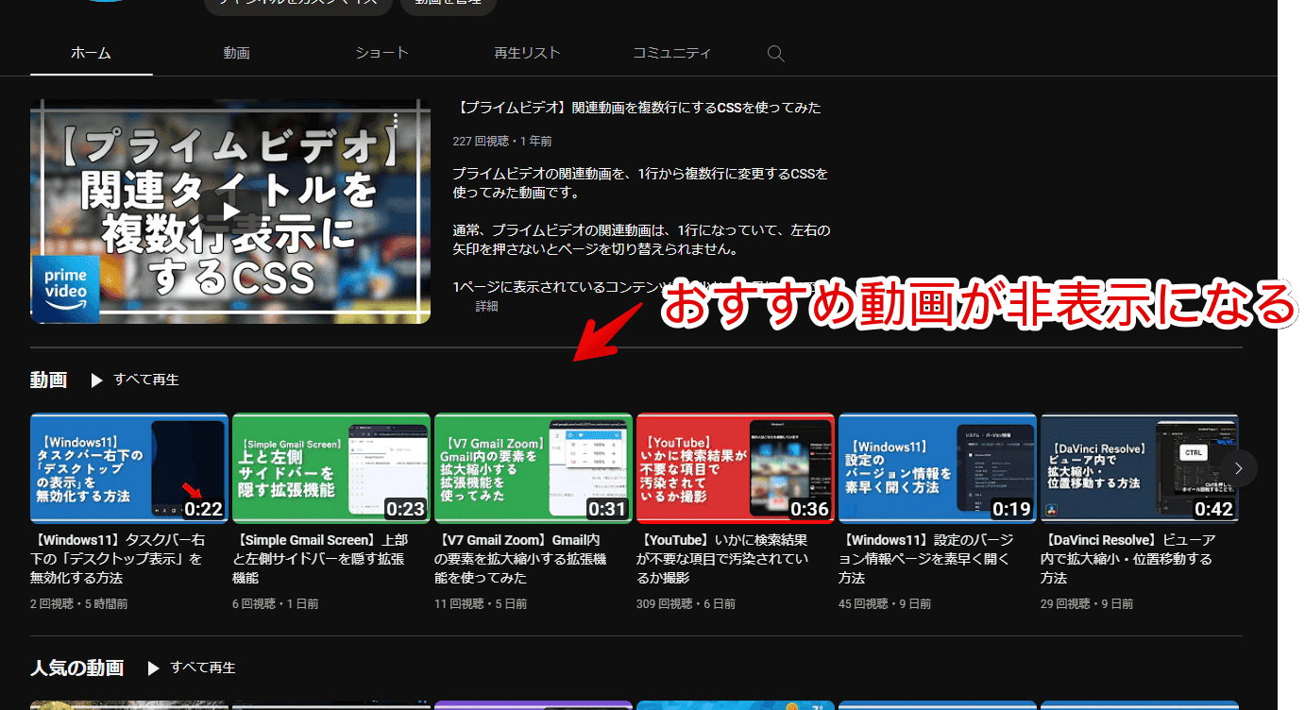Open featured video title 【プライムビデオ】関連動画を複数行にするCSS
Screen dimensions: 1305x710
coord(636,108)
